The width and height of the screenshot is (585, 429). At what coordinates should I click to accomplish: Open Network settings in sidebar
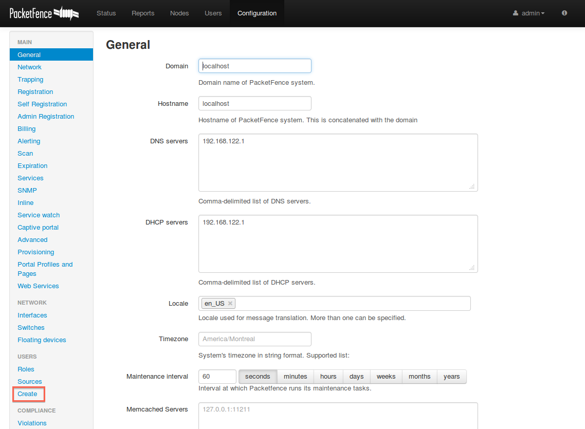tap(29, 67)
